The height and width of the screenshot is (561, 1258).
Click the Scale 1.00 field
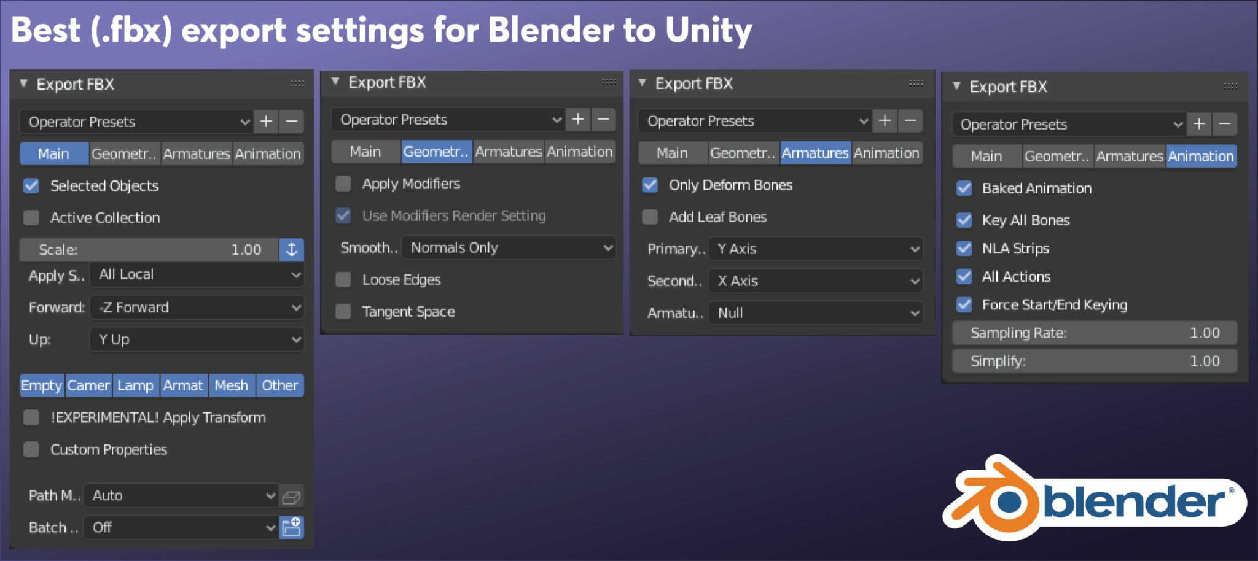tap(149, 250)
